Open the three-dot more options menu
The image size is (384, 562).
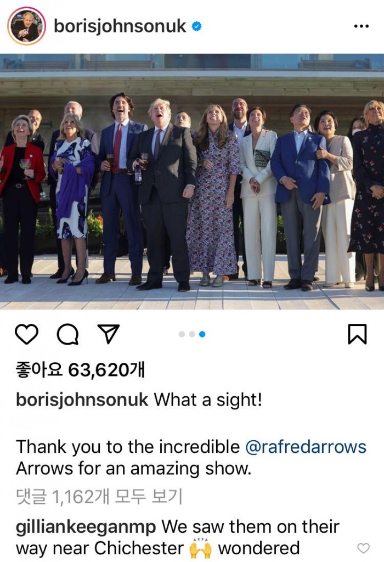361,26
